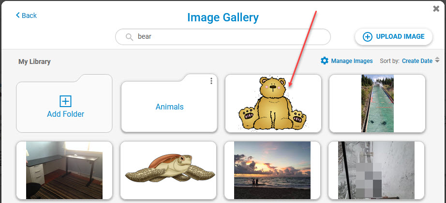Select the desk office photo

(64, 171)
